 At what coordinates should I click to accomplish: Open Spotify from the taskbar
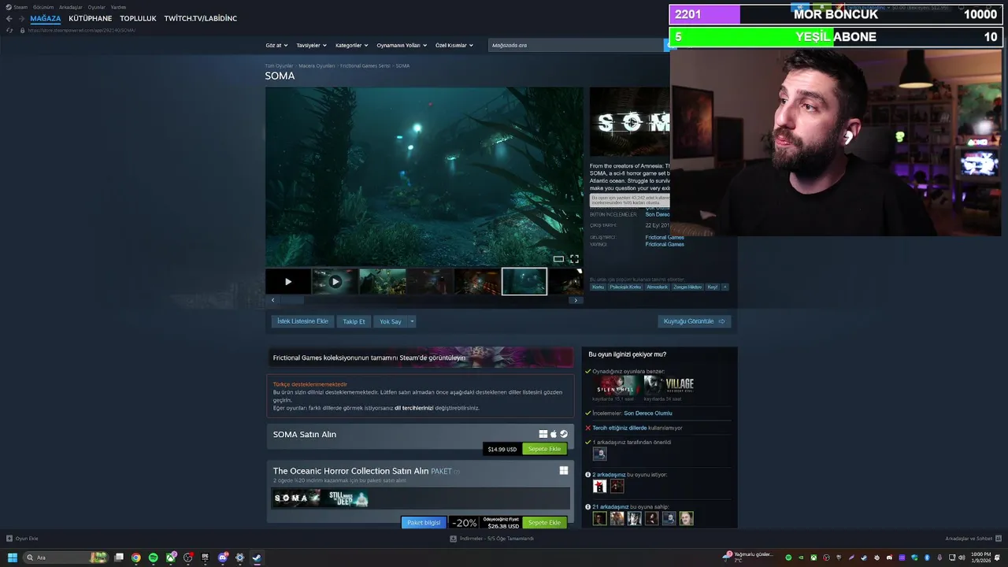click(154, 558)
